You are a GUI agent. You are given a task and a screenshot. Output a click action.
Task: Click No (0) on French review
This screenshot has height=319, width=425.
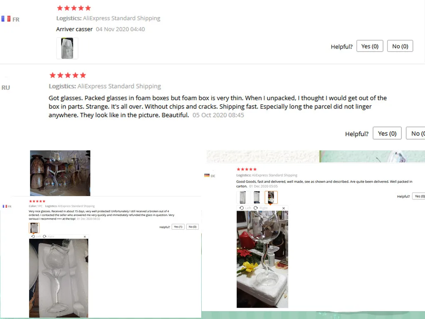coord(400,46)
